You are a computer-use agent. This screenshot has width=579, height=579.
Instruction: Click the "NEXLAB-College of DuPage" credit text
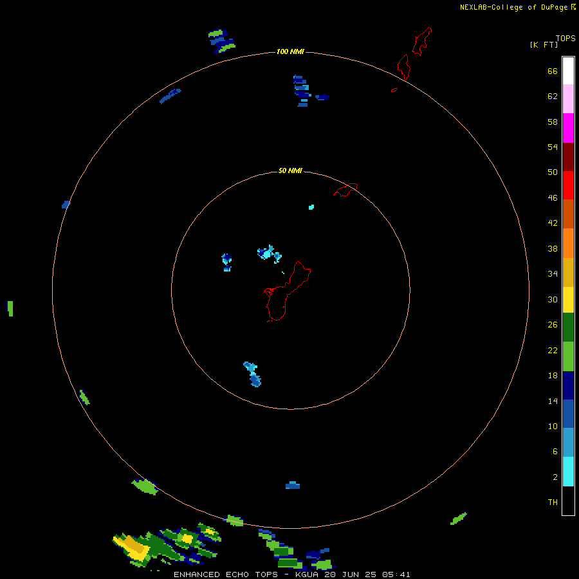pyautogui.click(x=513, y=7)
